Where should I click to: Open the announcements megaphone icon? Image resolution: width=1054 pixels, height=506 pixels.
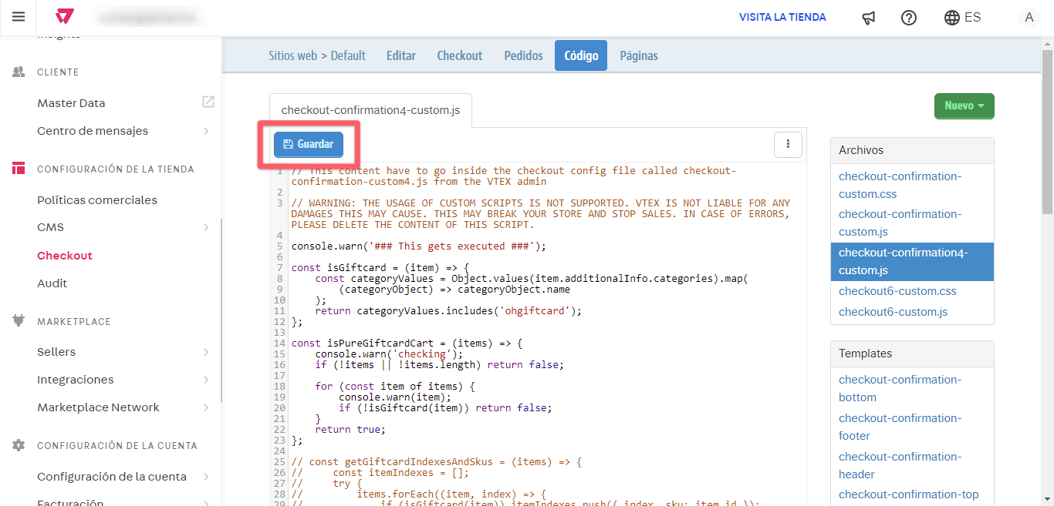pyautogui.click(x=869, y=18)
